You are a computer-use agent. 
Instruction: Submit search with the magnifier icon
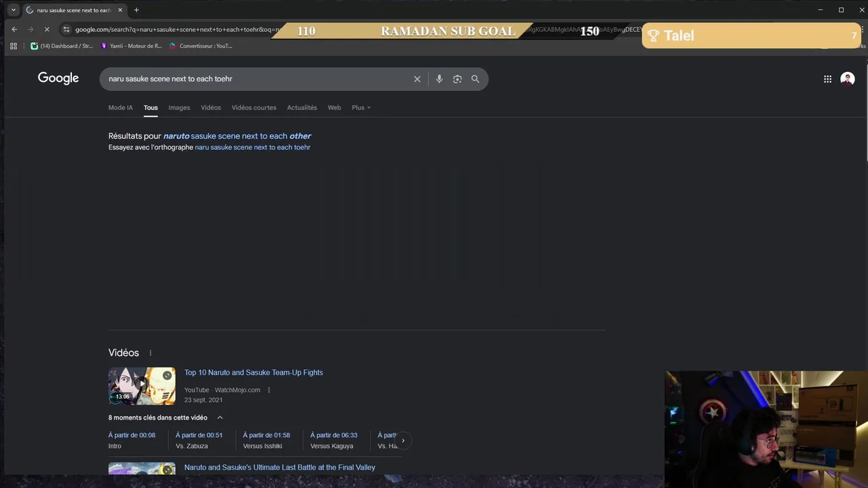click(x=475, y=79)
